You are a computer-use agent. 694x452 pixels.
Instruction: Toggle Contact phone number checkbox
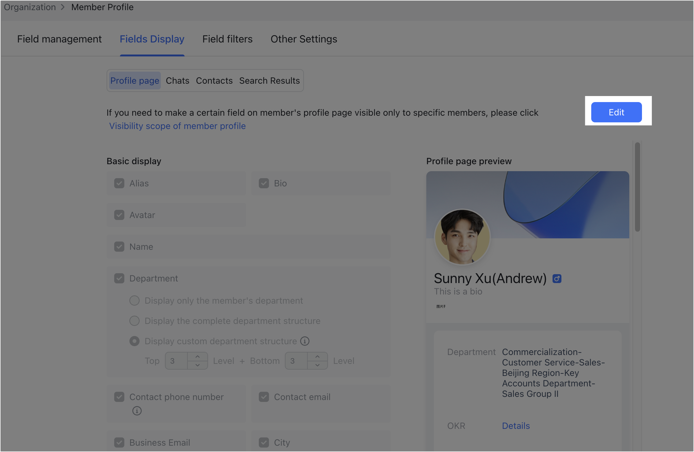coord(119,397)
